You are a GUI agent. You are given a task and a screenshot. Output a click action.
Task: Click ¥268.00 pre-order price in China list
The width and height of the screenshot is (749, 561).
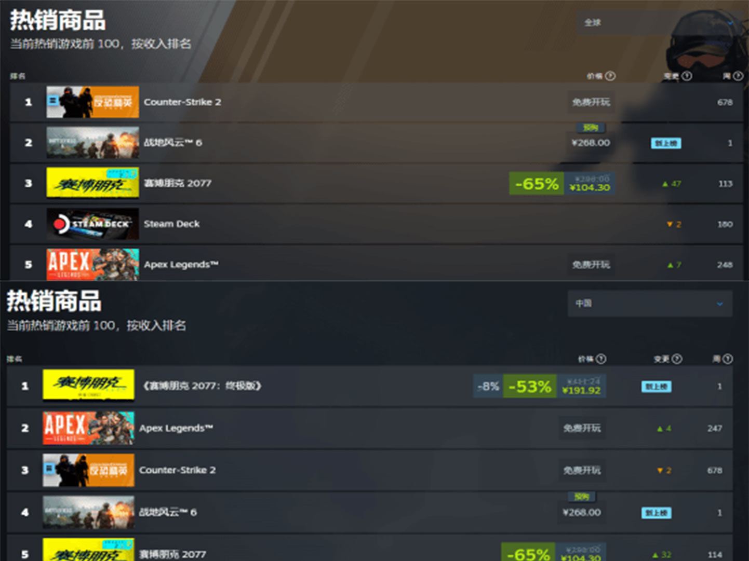[582, 512]
